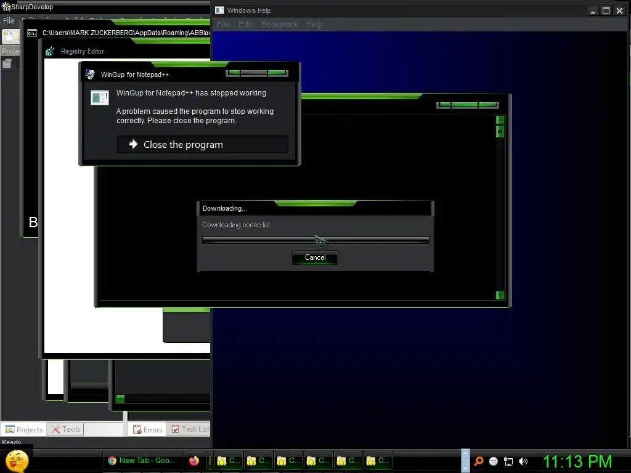
Task: Switch to the Projects tab
Action: pos(24,429)
